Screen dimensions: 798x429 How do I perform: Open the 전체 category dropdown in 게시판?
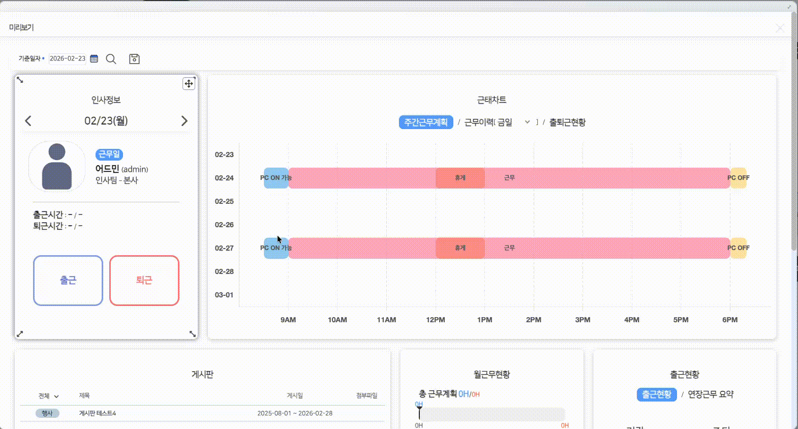[49, 396]
